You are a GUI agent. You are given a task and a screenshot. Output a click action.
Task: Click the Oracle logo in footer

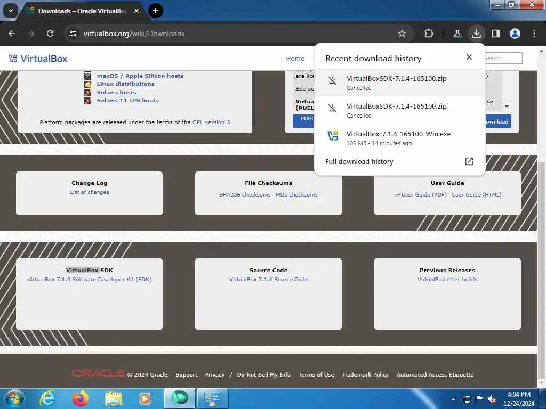click(x=98, y=373)
